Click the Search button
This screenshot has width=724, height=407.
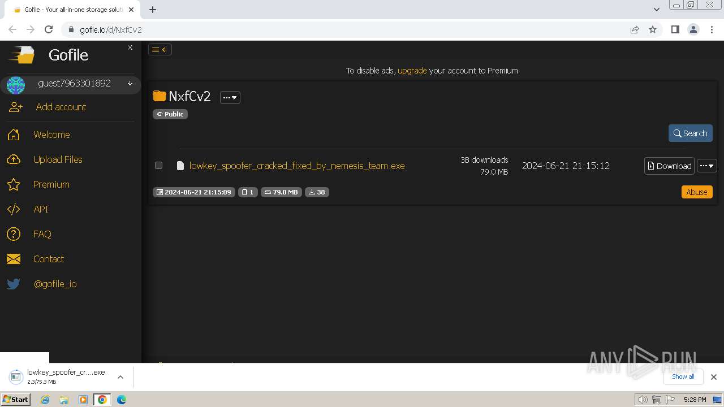click(691, 133)
